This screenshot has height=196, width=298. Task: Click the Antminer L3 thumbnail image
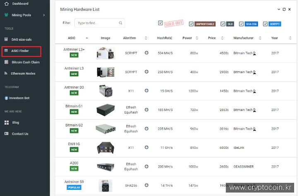pyautogui.click(x=106, y=72)
